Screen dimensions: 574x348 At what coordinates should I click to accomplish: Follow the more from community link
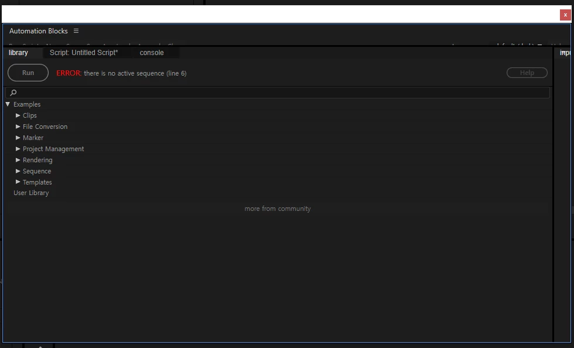click(278, 209)
